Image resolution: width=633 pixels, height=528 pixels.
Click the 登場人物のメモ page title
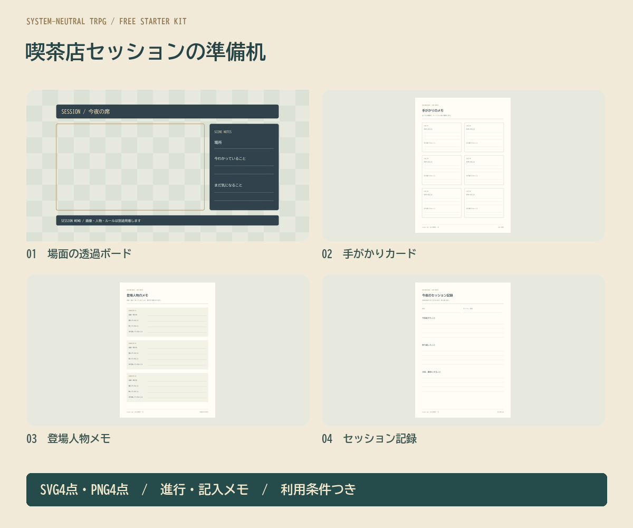pos(138,295)
